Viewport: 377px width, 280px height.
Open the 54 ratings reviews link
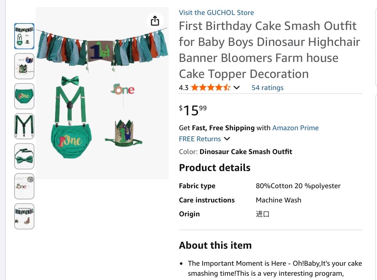[267, 88]
